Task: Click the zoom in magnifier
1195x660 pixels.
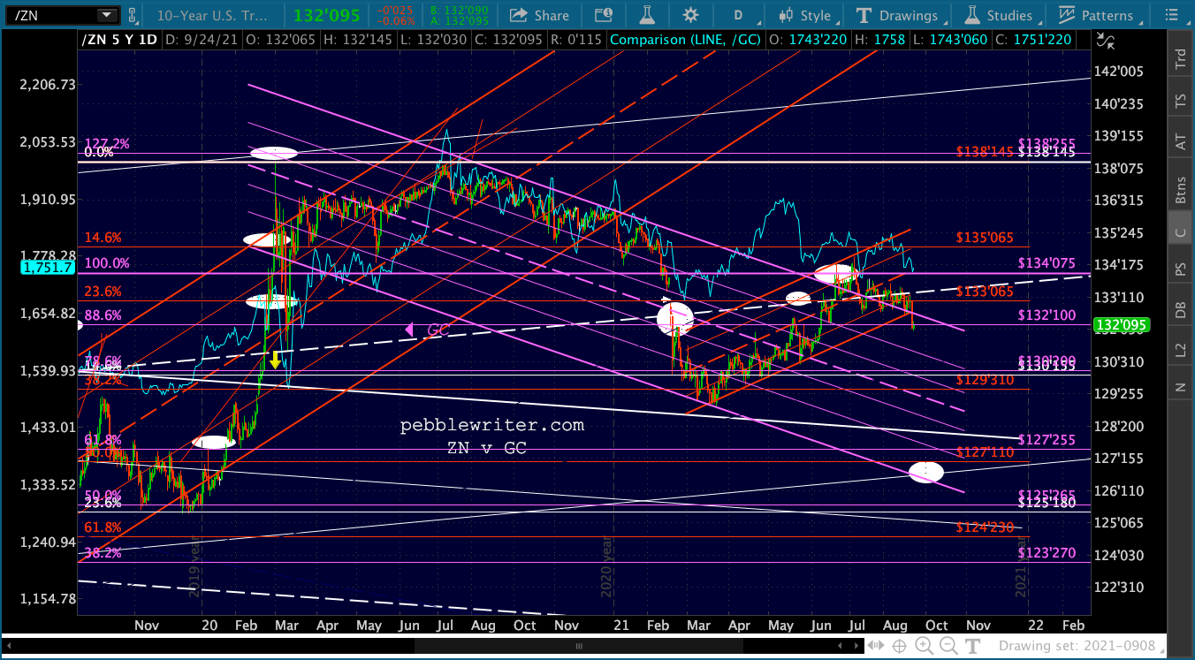Action: pyautogui.click(x=925, y=646)
